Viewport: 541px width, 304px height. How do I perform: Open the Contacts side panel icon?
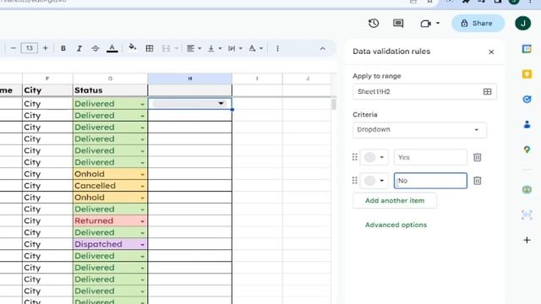pos(527,124)
